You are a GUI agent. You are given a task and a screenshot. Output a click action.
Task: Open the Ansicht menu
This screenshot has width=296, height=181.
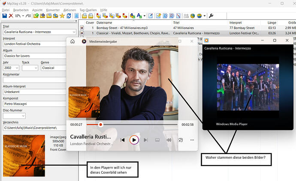(x=37, y=10)
